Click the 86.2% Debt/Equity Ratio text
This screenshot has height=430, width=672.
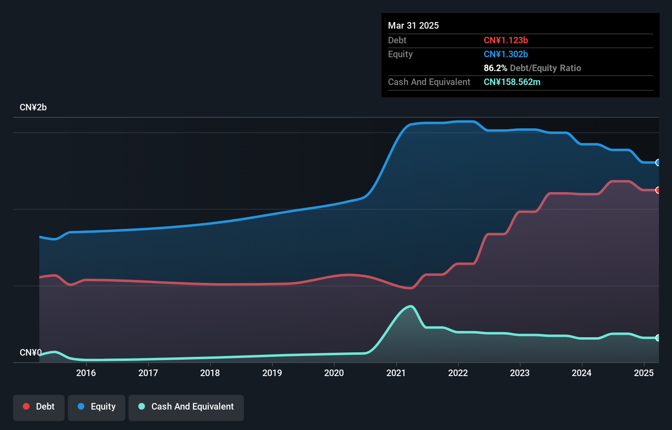(x=532, y=68)
